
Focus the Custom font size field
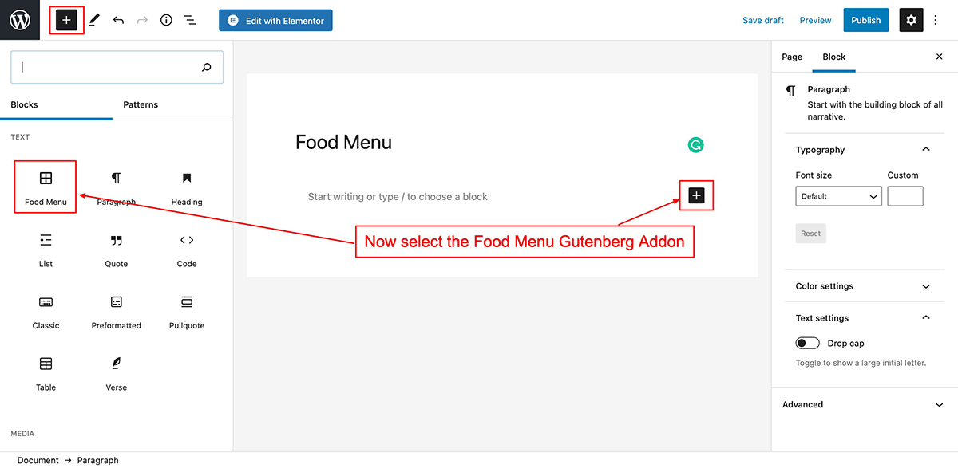click(905, 196)
